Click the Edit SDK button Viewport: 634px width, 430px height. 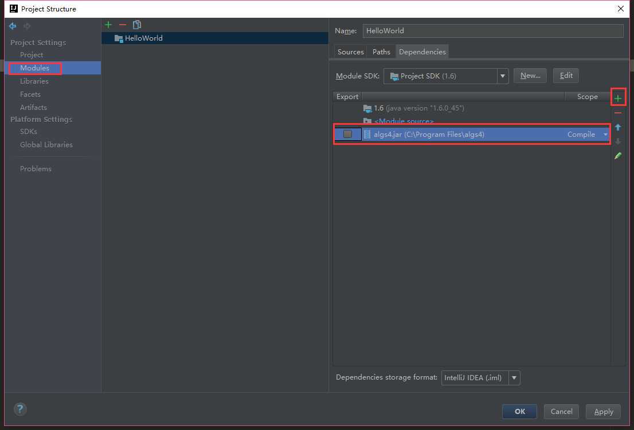(566, 76)
